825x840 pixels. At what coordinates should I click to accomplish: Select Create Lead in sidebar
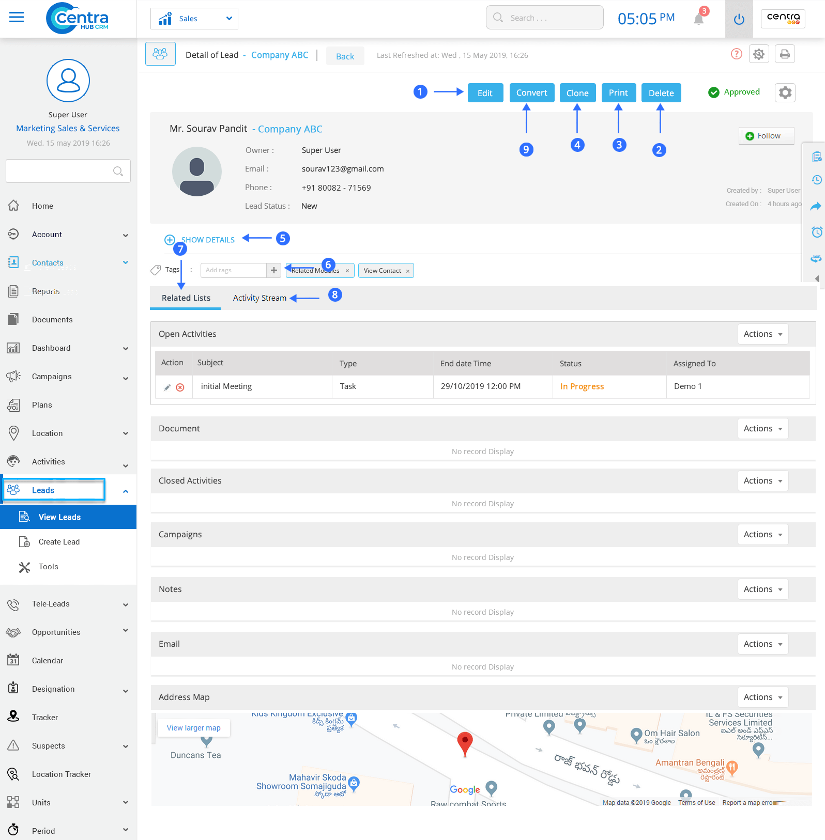pyautogui.click(x=59, y=542)
